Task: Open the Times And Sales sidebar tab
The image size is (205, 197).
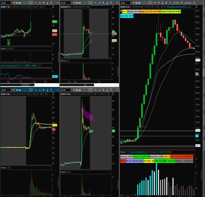Action: [204, 25]
